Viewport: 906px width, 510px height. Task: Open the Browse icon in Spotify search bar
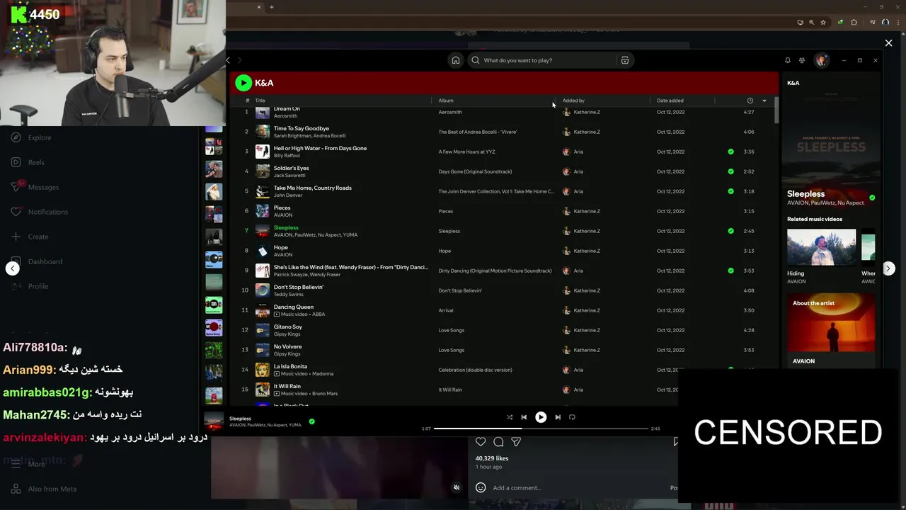point(625,60)
